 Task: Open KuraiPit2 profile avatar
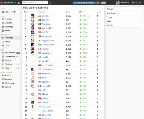118,3
